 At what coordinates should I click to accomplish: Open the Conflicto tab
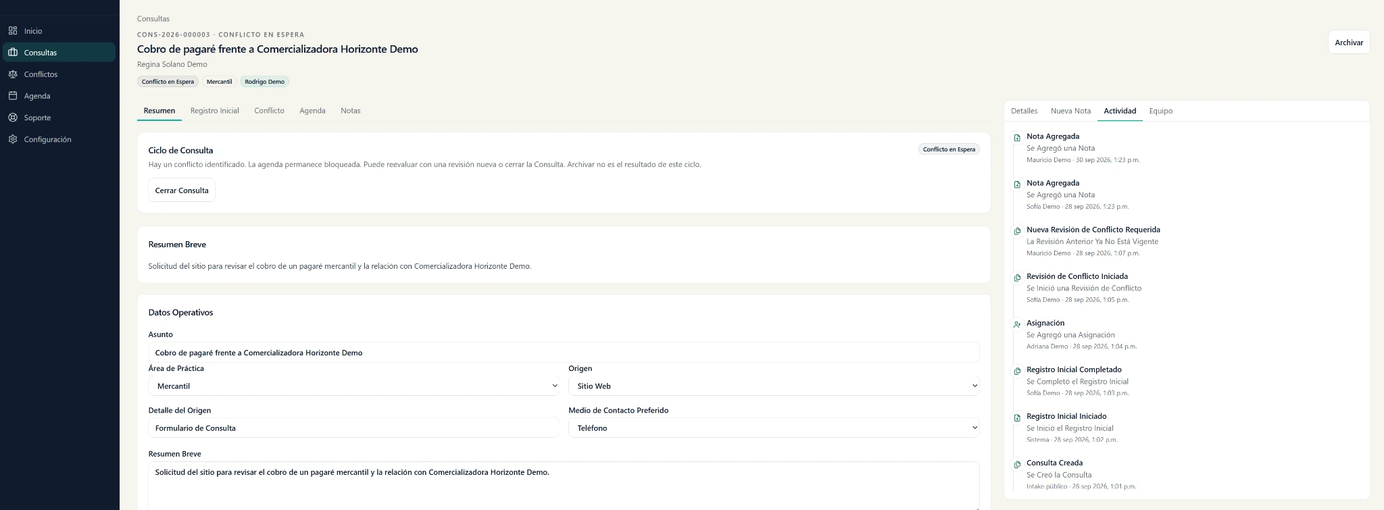tap(269, 111)
